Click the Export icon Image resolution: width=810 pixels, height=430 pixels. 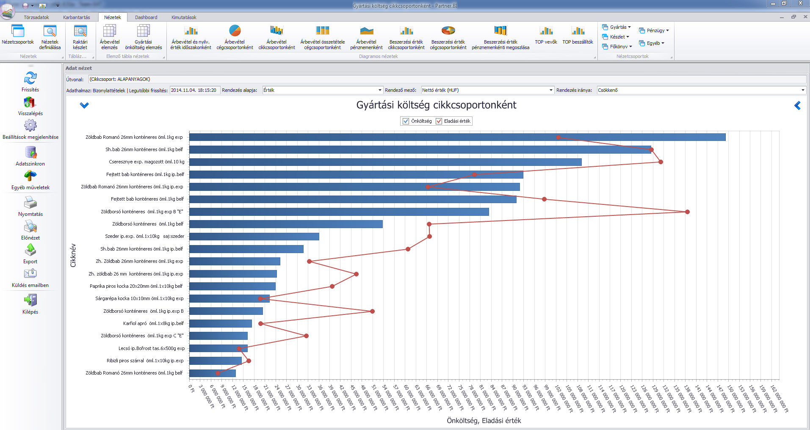tap(30, 250)
